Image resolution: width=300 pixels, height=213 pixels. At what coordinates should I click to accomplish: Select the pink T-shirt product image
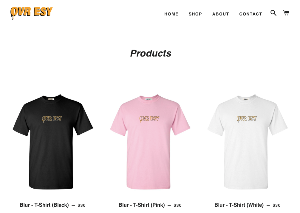(150, 142)
